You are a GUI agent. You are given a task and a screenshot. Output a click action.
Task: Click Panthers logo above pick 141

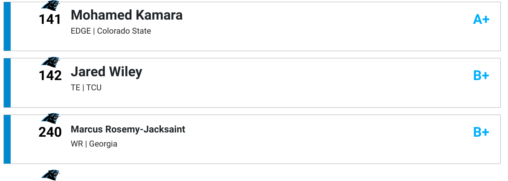(x=50, y=6)
